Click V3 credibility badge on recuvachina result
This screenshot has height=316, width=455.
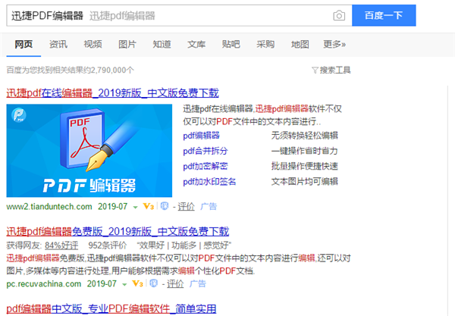(x=137, y=283)
